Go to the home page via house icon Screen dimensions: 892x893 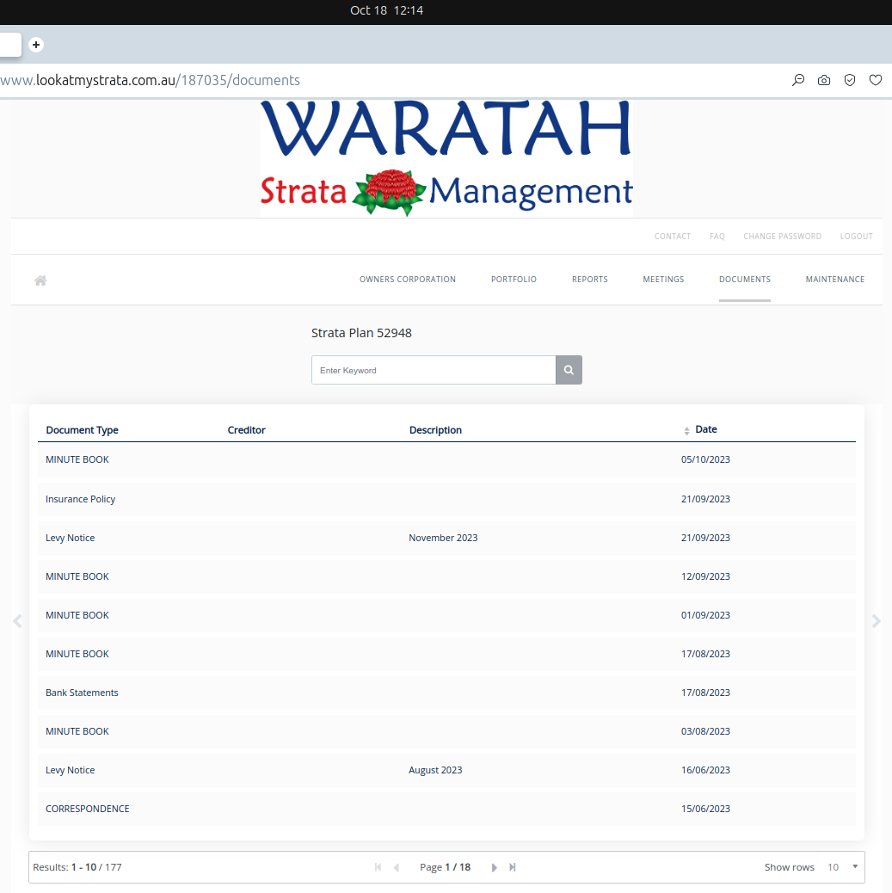[x=40, y=280]
